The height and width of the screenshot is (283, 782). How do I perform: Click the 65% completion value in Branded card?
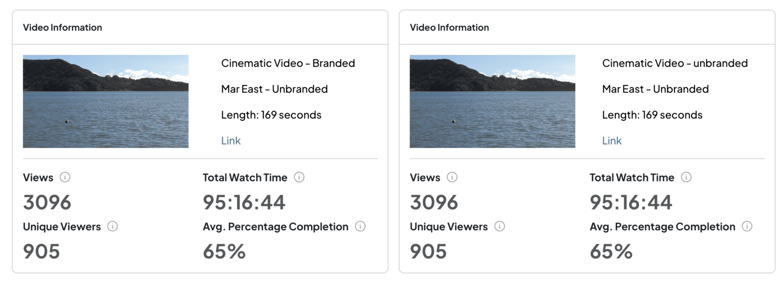coord(224,252)
